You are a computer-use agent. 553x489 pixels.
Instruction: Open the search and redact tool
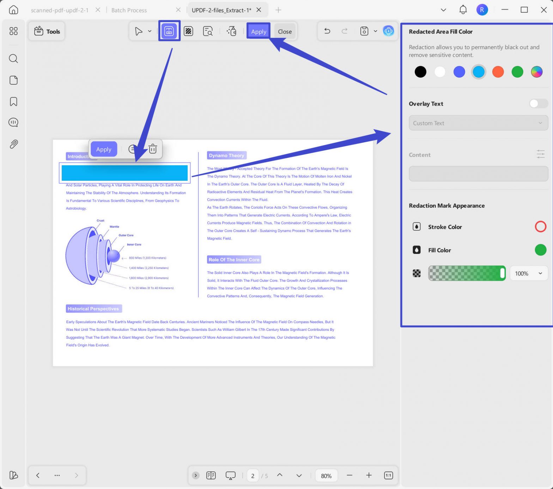pos(208,31)
